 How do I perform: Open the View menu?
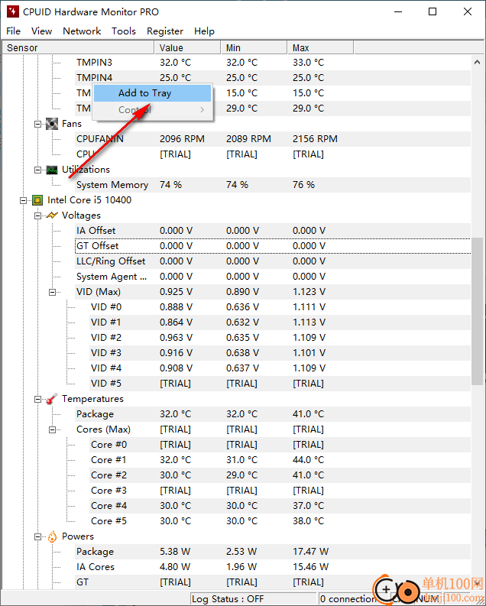click(42, 31)
